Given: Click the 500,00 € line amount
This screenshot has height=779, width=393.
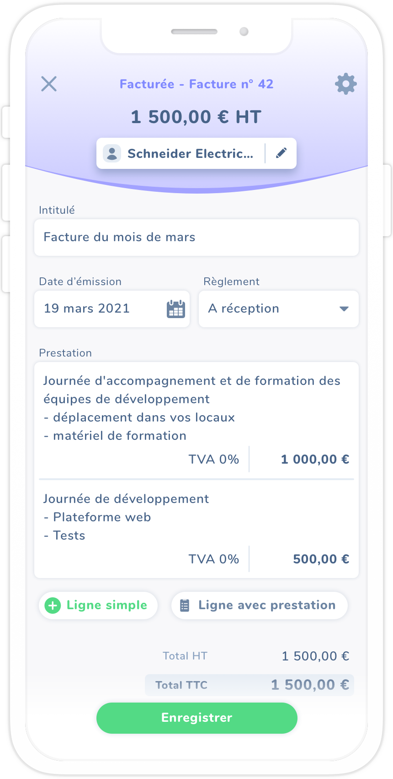Looking at the screenshot, I should [x=321, y=559].
